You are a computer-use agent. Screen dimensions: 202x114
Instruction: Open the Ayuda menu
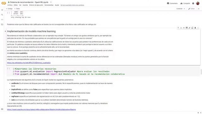coord(57,5)
